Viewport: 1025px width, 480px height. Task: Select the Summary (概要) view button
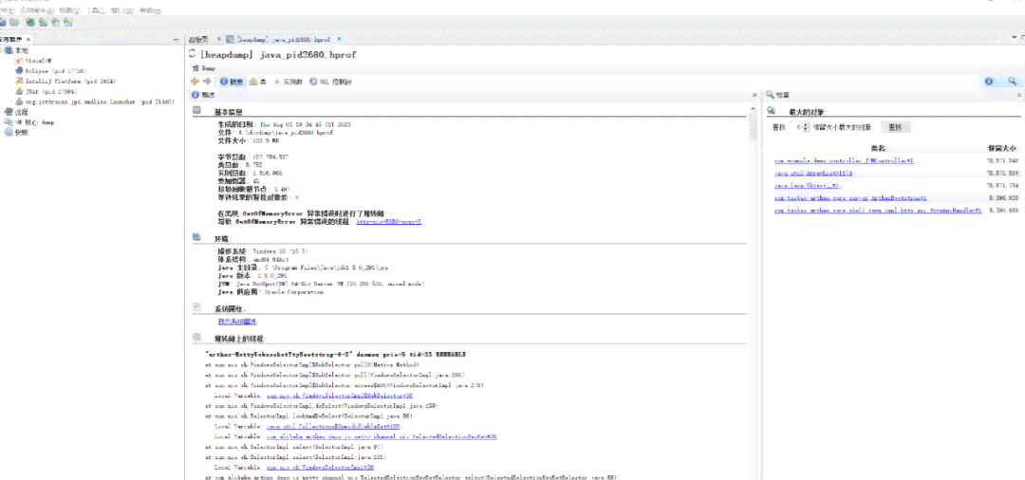232,82
